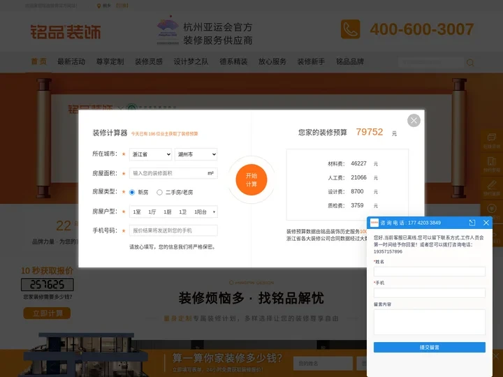The height and width of the screenshot is (377, 503).
Task: Open the 德系精装 nav item
Action: pyautogui.click(x=233, y=61)
